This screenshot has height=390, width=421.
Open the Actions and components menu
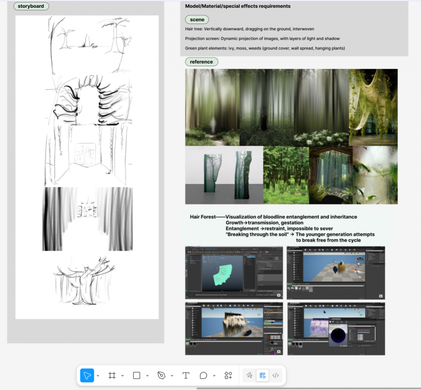[228, 375]
